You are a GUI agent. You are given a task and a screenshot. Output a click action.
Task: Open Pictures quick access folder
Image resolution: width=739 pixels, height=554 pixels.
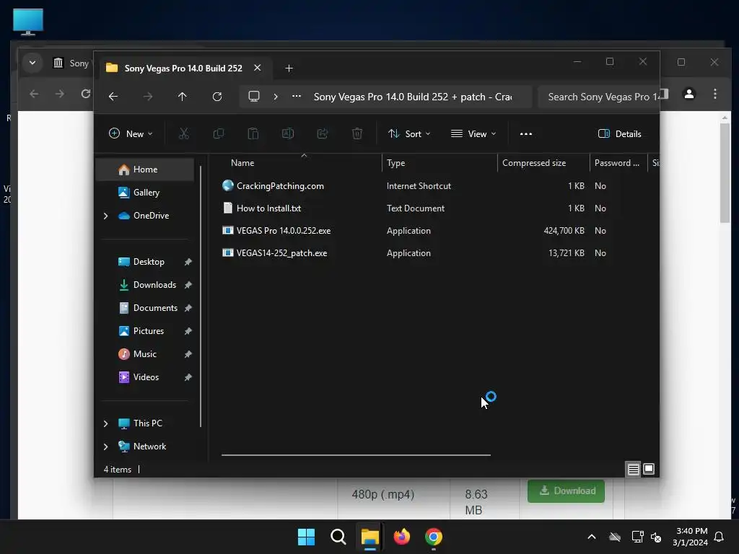(144, 331)
